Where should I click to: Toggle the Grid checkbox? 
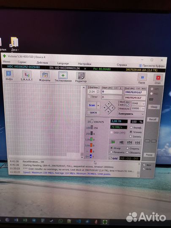(110, 158)
